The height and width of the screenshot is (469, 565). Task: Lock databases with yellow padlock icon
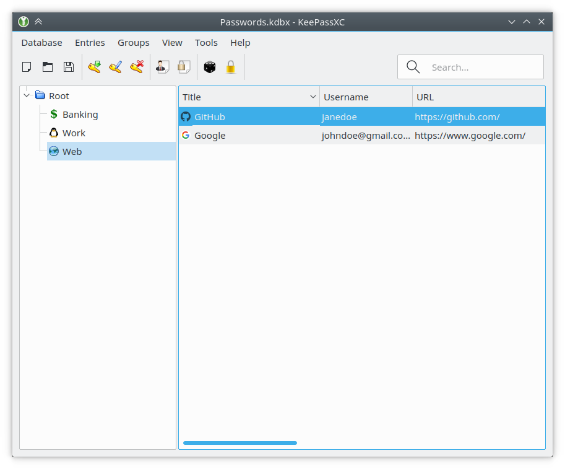(x=231, y=67)
